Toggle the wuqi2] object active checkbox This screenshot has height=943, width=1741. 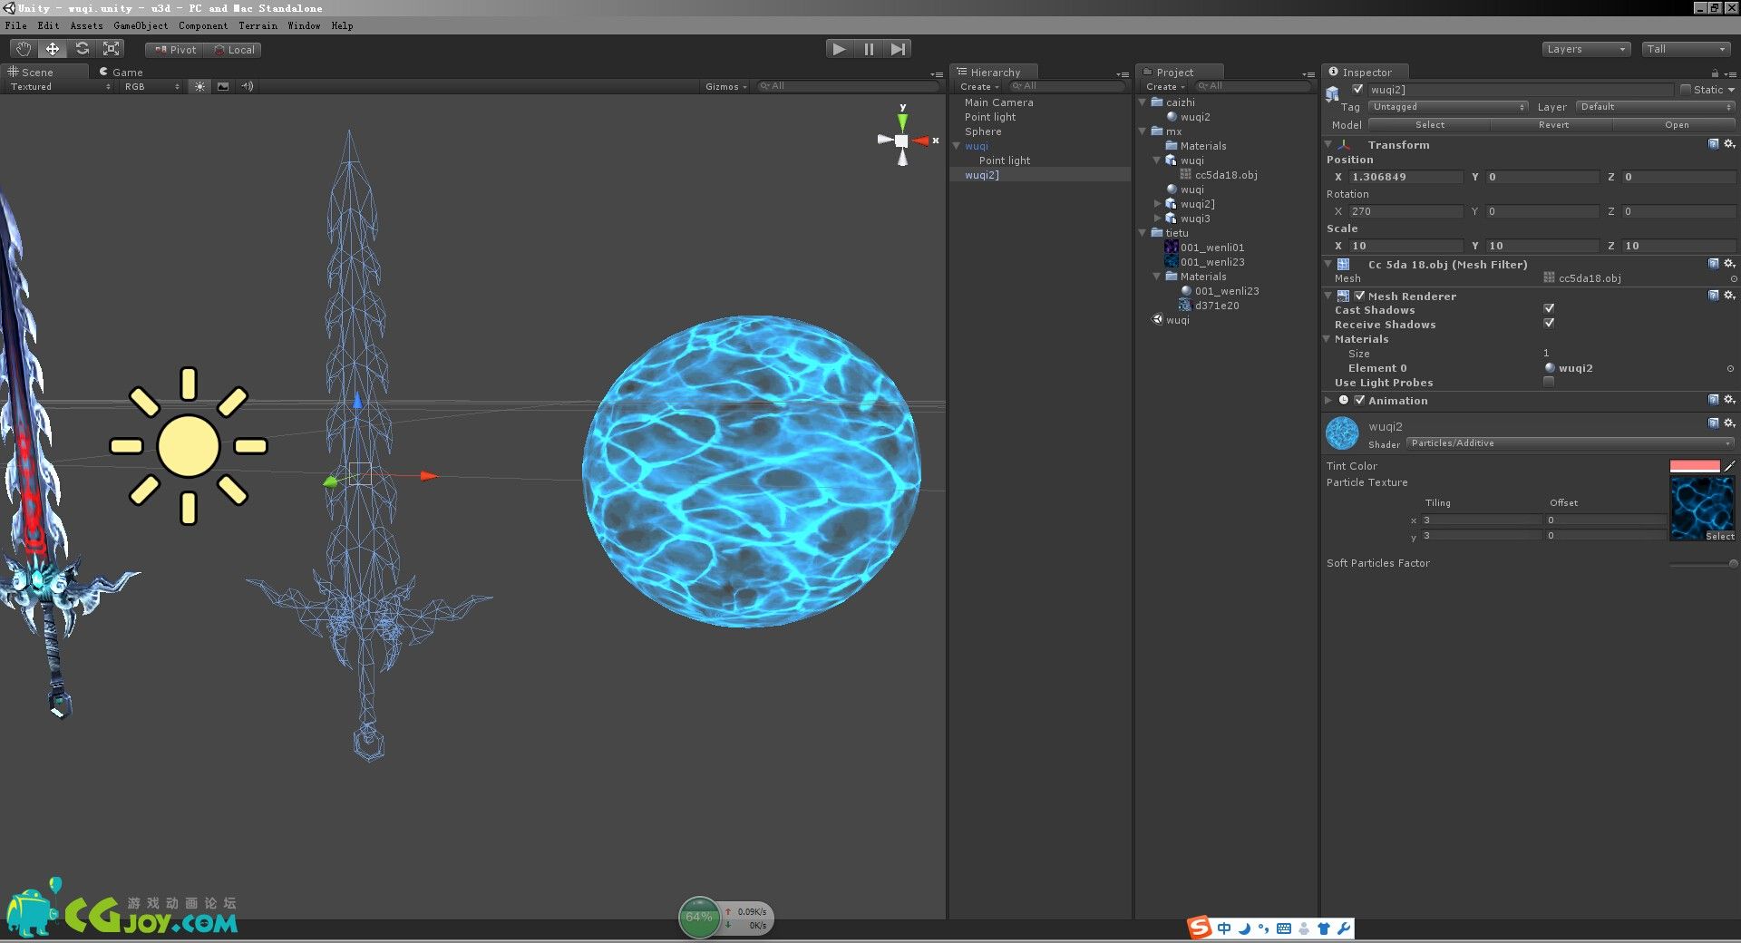(1357, 89)
